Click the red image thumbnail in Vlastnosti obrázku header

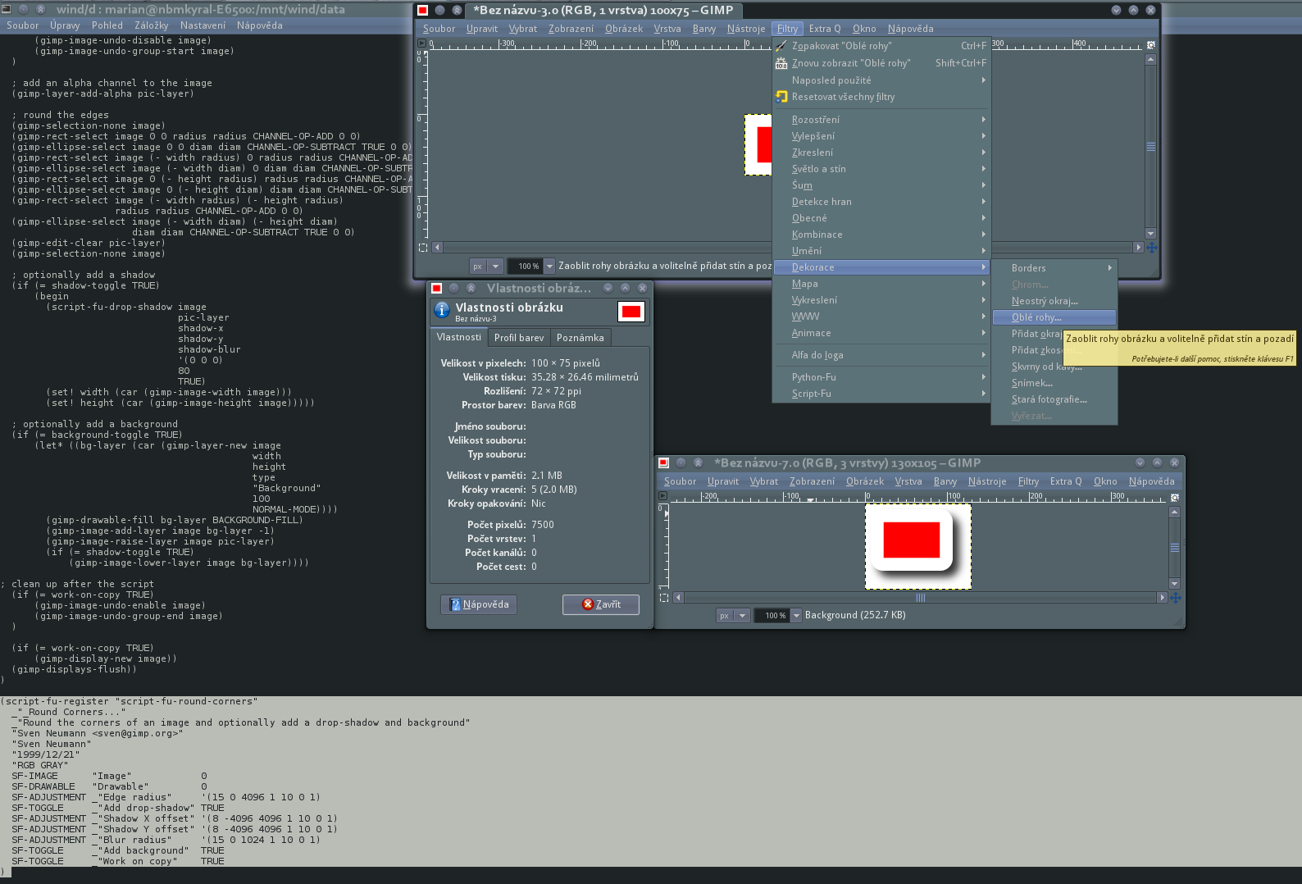coord(631,312)
